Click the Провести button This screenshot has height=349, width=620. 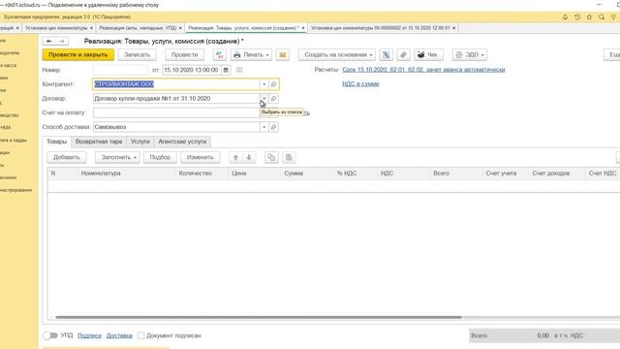coord(185,54)
